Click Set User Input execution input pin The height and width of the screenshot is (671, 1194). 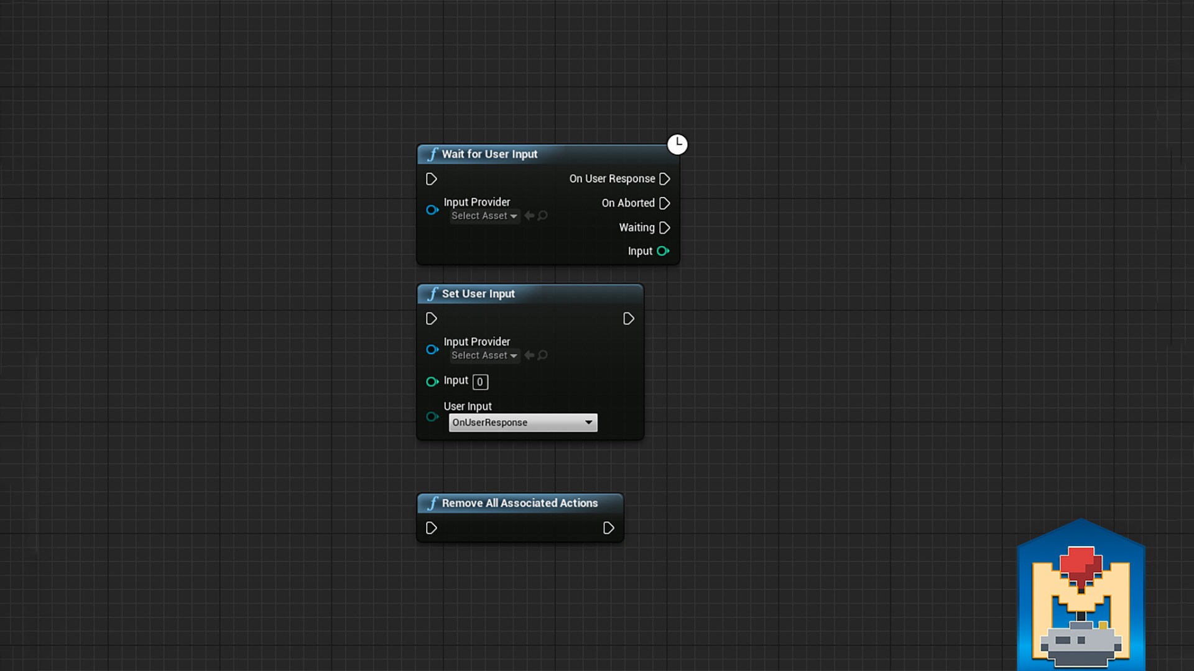click(x=431, y=319)
